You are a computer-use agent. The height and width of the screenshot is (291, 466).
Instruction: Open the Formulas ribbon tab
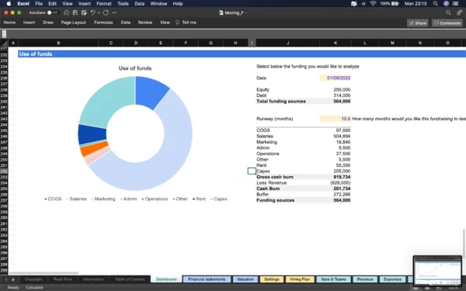(x=103, y=23)
